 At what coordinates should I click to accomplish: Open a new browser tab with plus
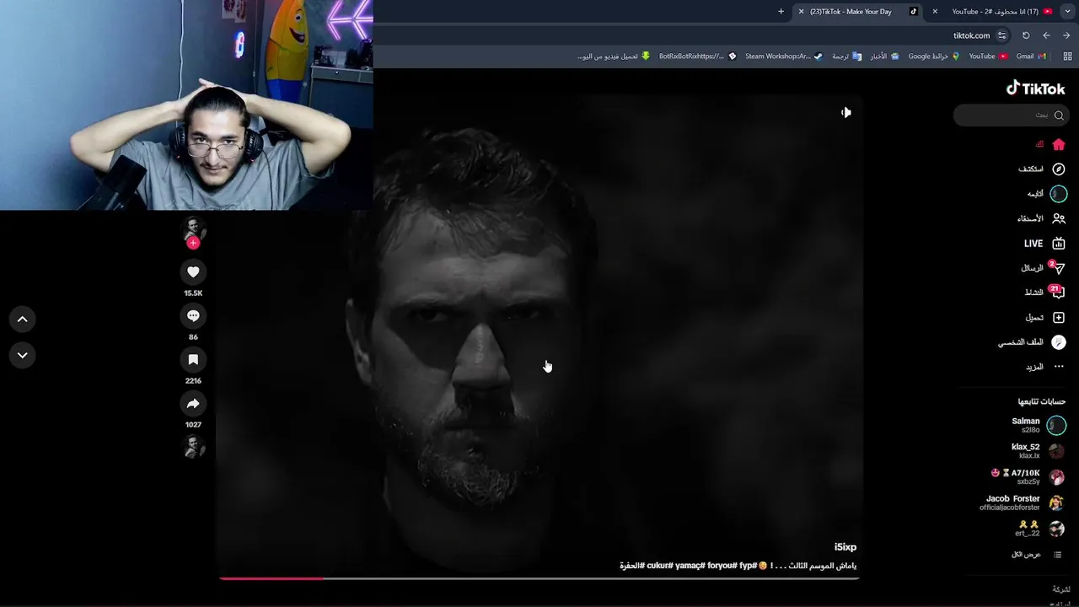click(781, 12)
